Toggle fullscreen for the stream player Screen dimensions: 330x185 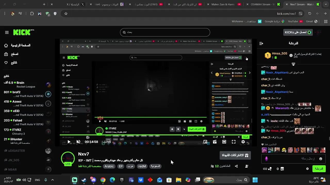(x=234, y=142)
